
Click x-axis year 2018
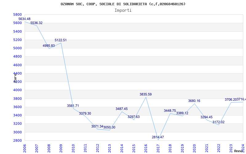[170, 148]
